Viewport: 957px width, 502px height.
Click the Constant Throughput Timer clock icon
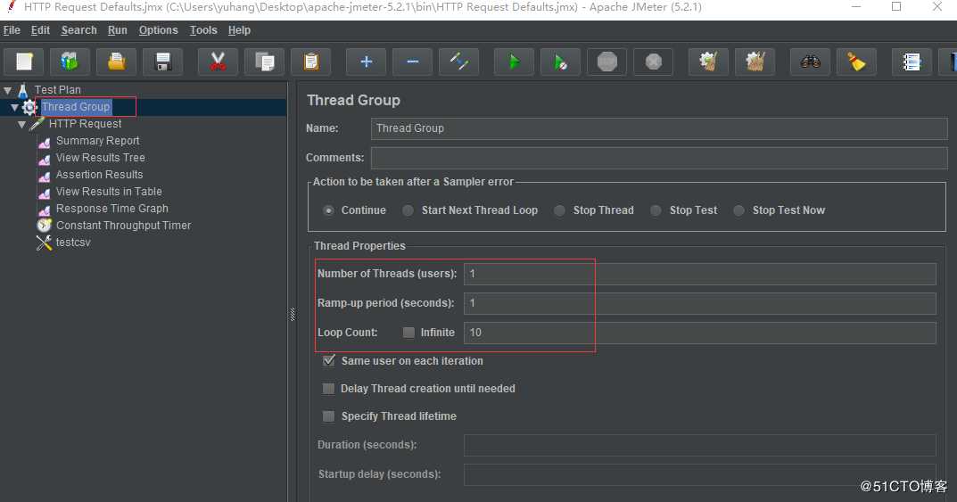[44, 225]
